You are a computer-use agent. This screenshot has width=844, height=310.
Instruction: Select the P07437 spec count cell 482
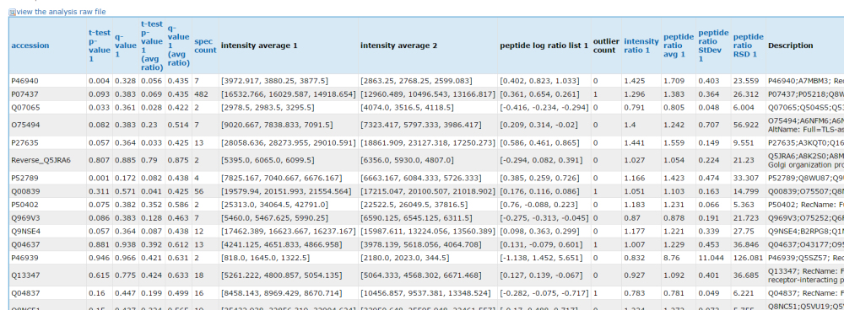tap(206, 94)
